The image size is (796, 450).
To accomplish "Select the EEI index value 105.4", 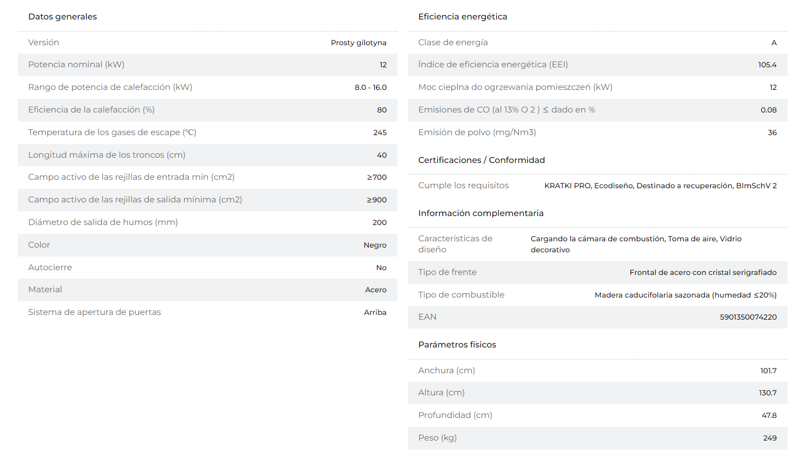I will point(767,65).
